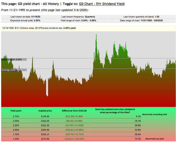Select the 2.50% yield point cell
The height and width of the screenshot is (142, 176).
[x=16, y=121]
